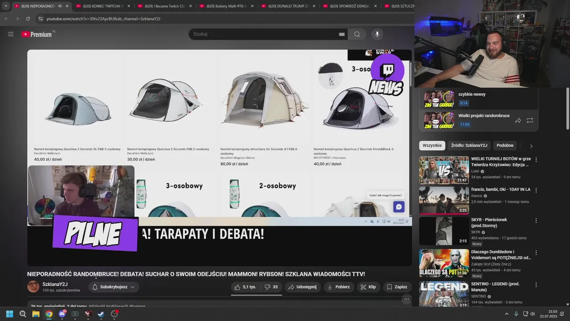
Task: Focus the Szukaj search field
Action: point(267,34)
